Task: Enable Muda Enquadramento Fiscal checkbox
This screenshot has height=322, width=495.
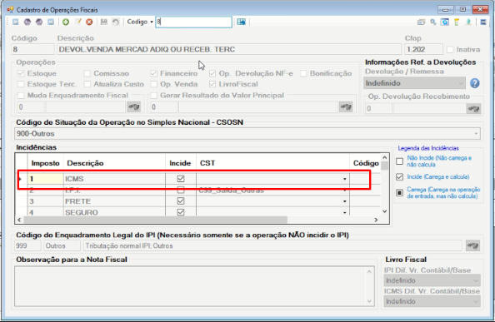Action: [x=21, y=95]
